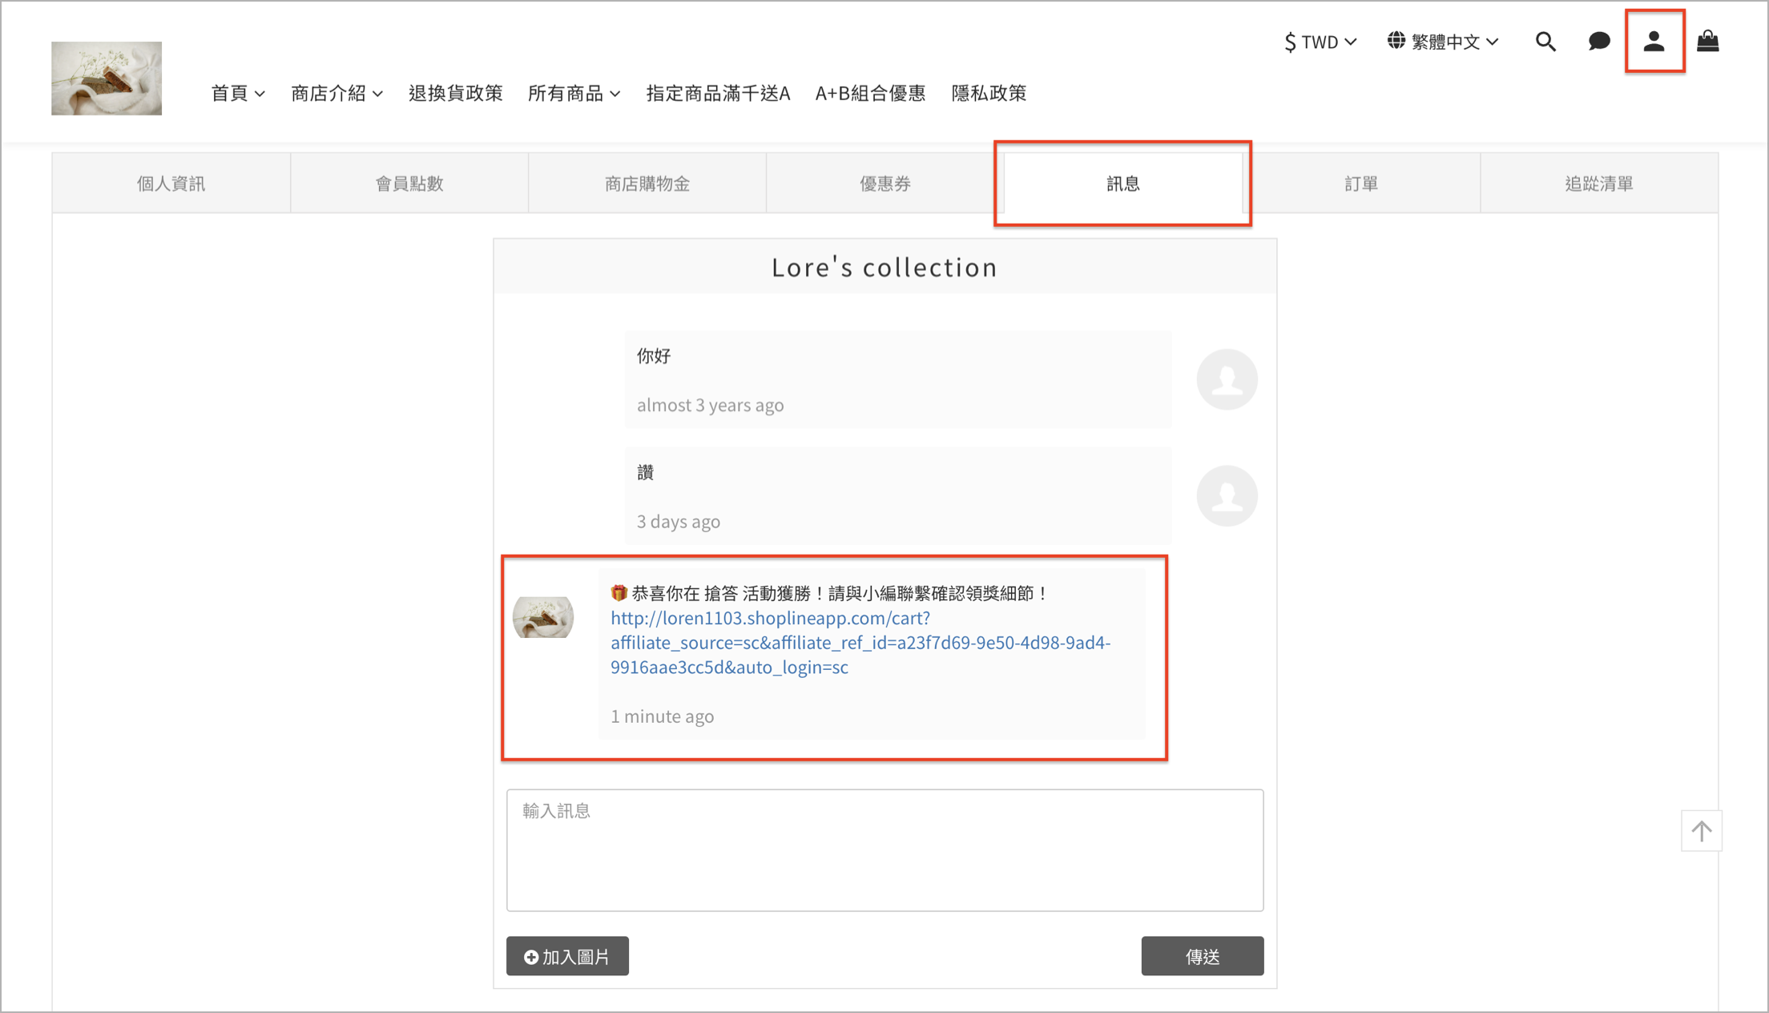
Task: Open 隱私政策 page
Action: [989, 93]
